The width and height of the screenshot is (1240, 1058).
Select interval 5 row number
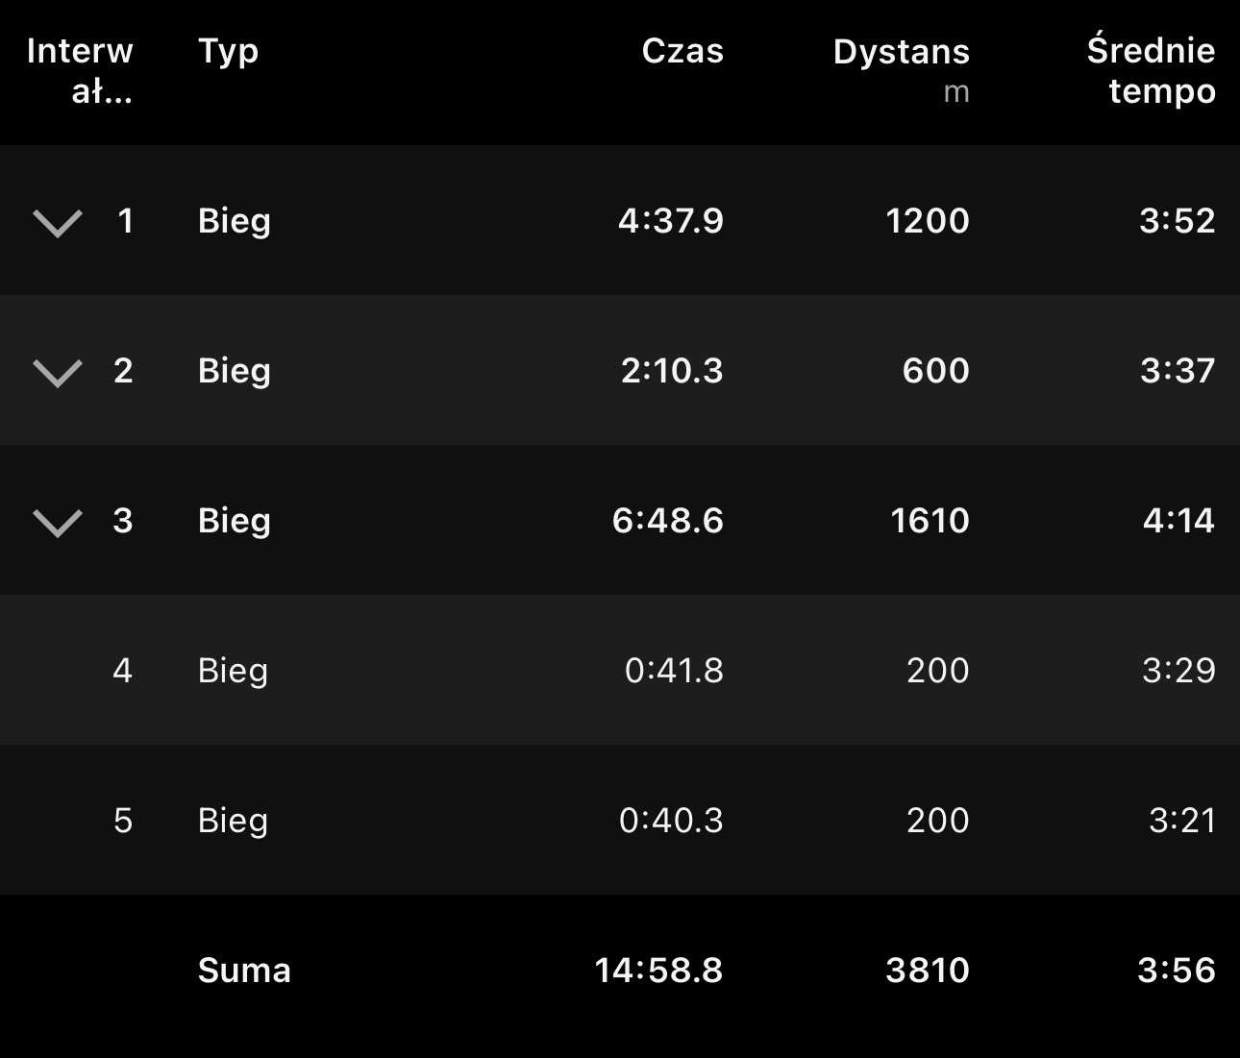tap(122, 820)
